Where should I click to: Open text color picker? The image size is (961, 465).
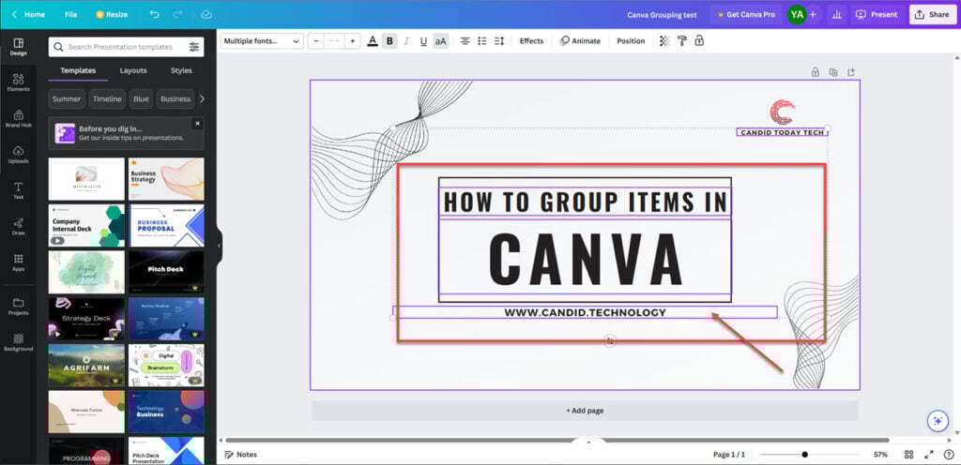[372, 41]
